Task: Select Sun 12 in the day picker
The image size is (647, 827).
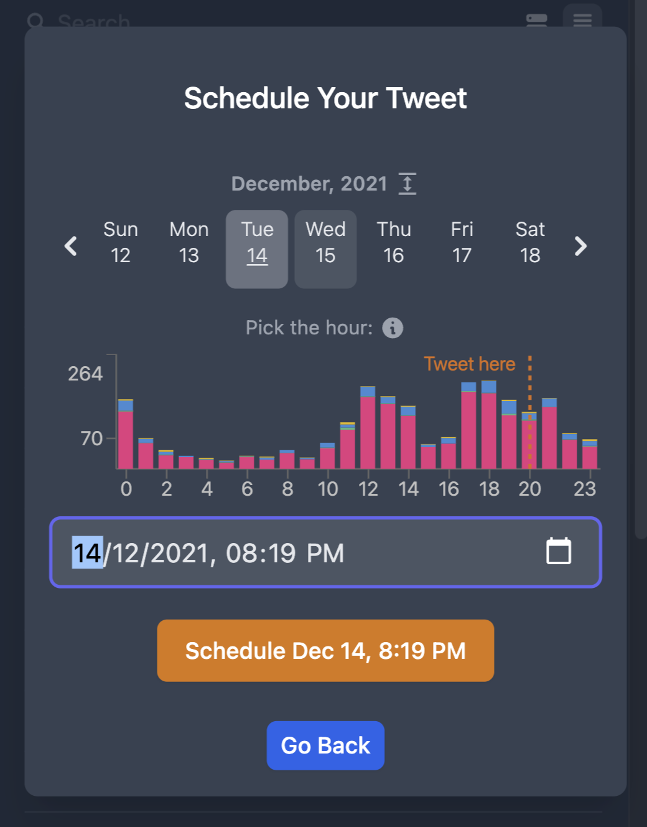Action: (121, 243)
